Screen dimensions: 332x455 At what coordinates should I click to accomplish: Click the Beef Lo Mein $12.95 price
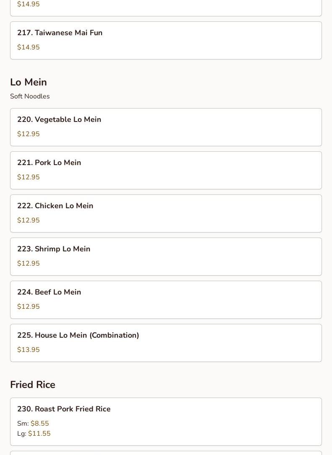(x=29, y=307)
